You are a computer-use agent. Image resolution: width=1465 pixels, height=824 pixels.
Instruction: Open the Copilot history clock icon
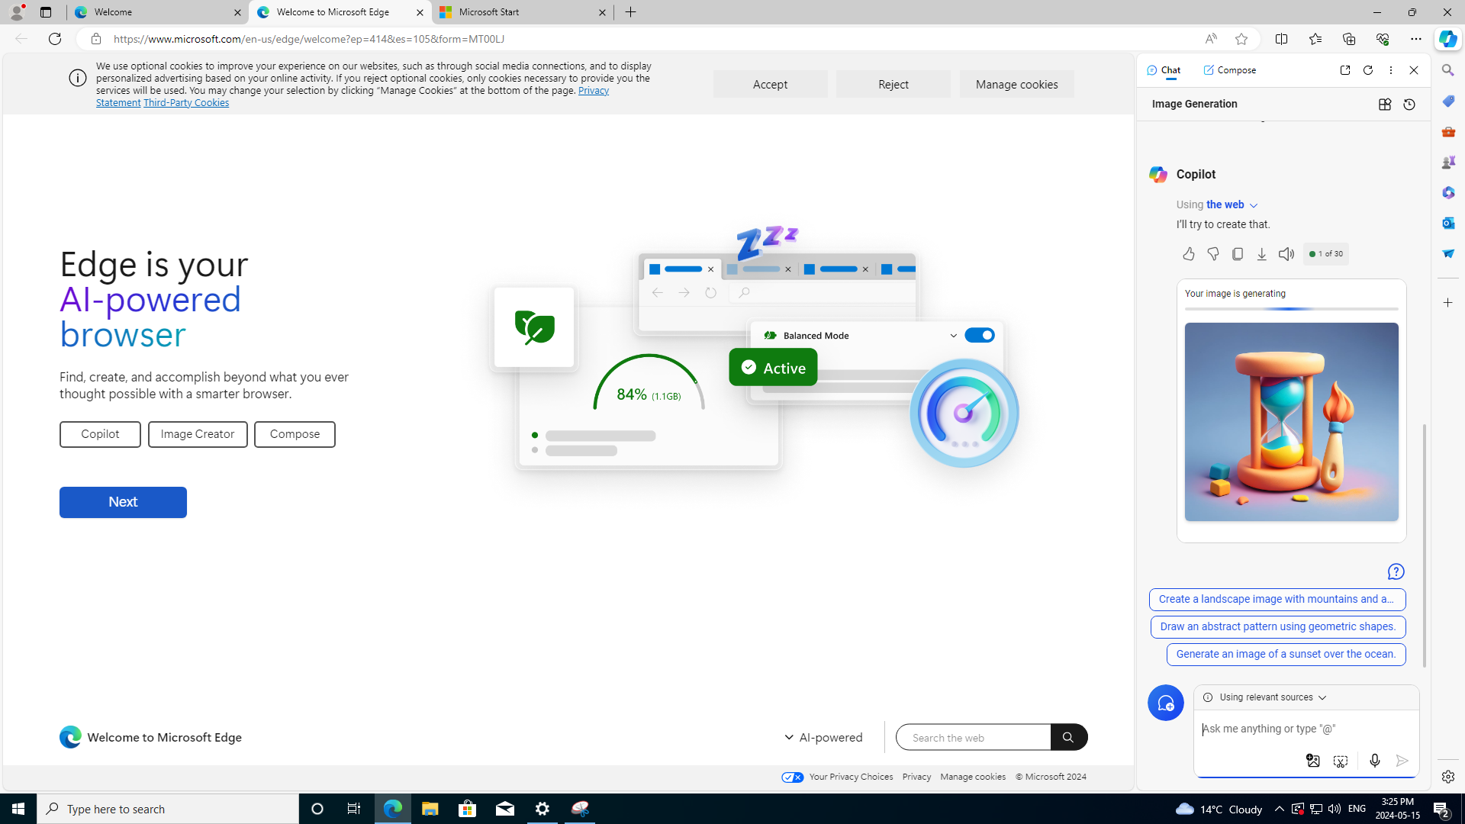[1409, 105]
